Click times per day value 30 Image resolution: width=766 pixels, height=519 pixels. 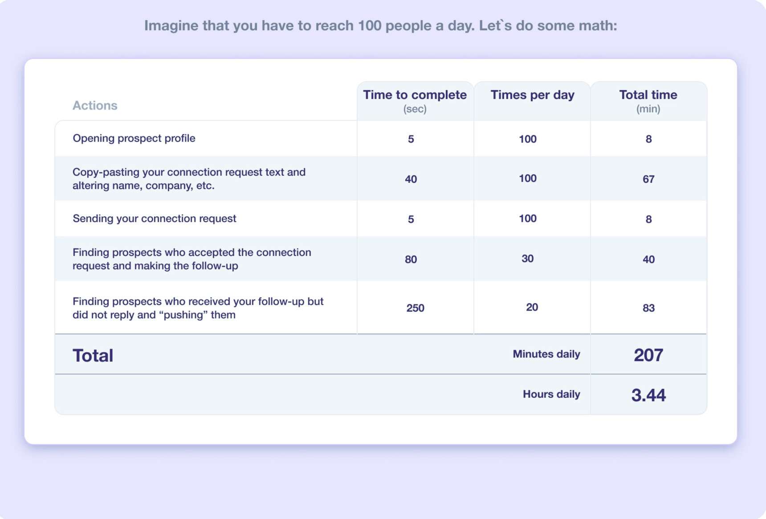point(527,259)
